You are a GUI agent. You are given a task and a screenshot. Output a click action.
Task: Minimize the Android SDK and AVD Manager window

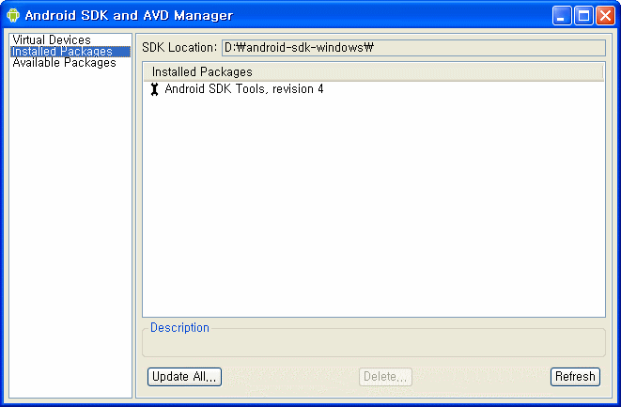(x=562, y=15)
